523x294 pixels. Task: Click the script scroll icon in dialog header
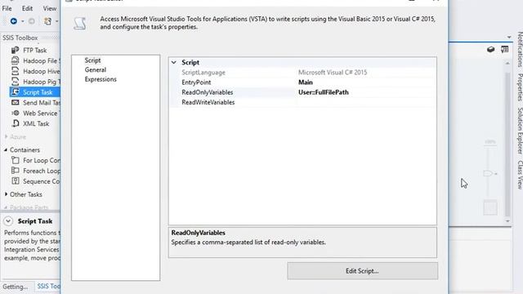coord(80,24)
